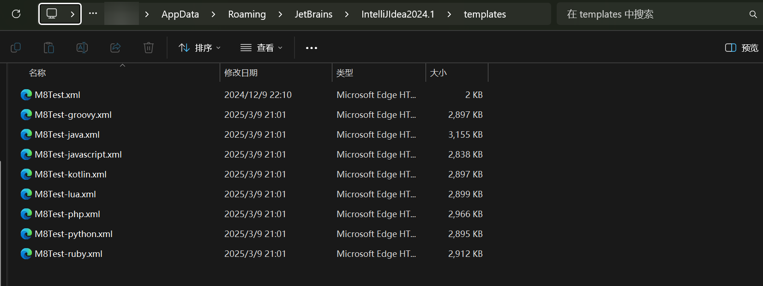This screenshot has height=286, width=763.
Task: Toggle the 预览 preview pane
Action: 742,48
